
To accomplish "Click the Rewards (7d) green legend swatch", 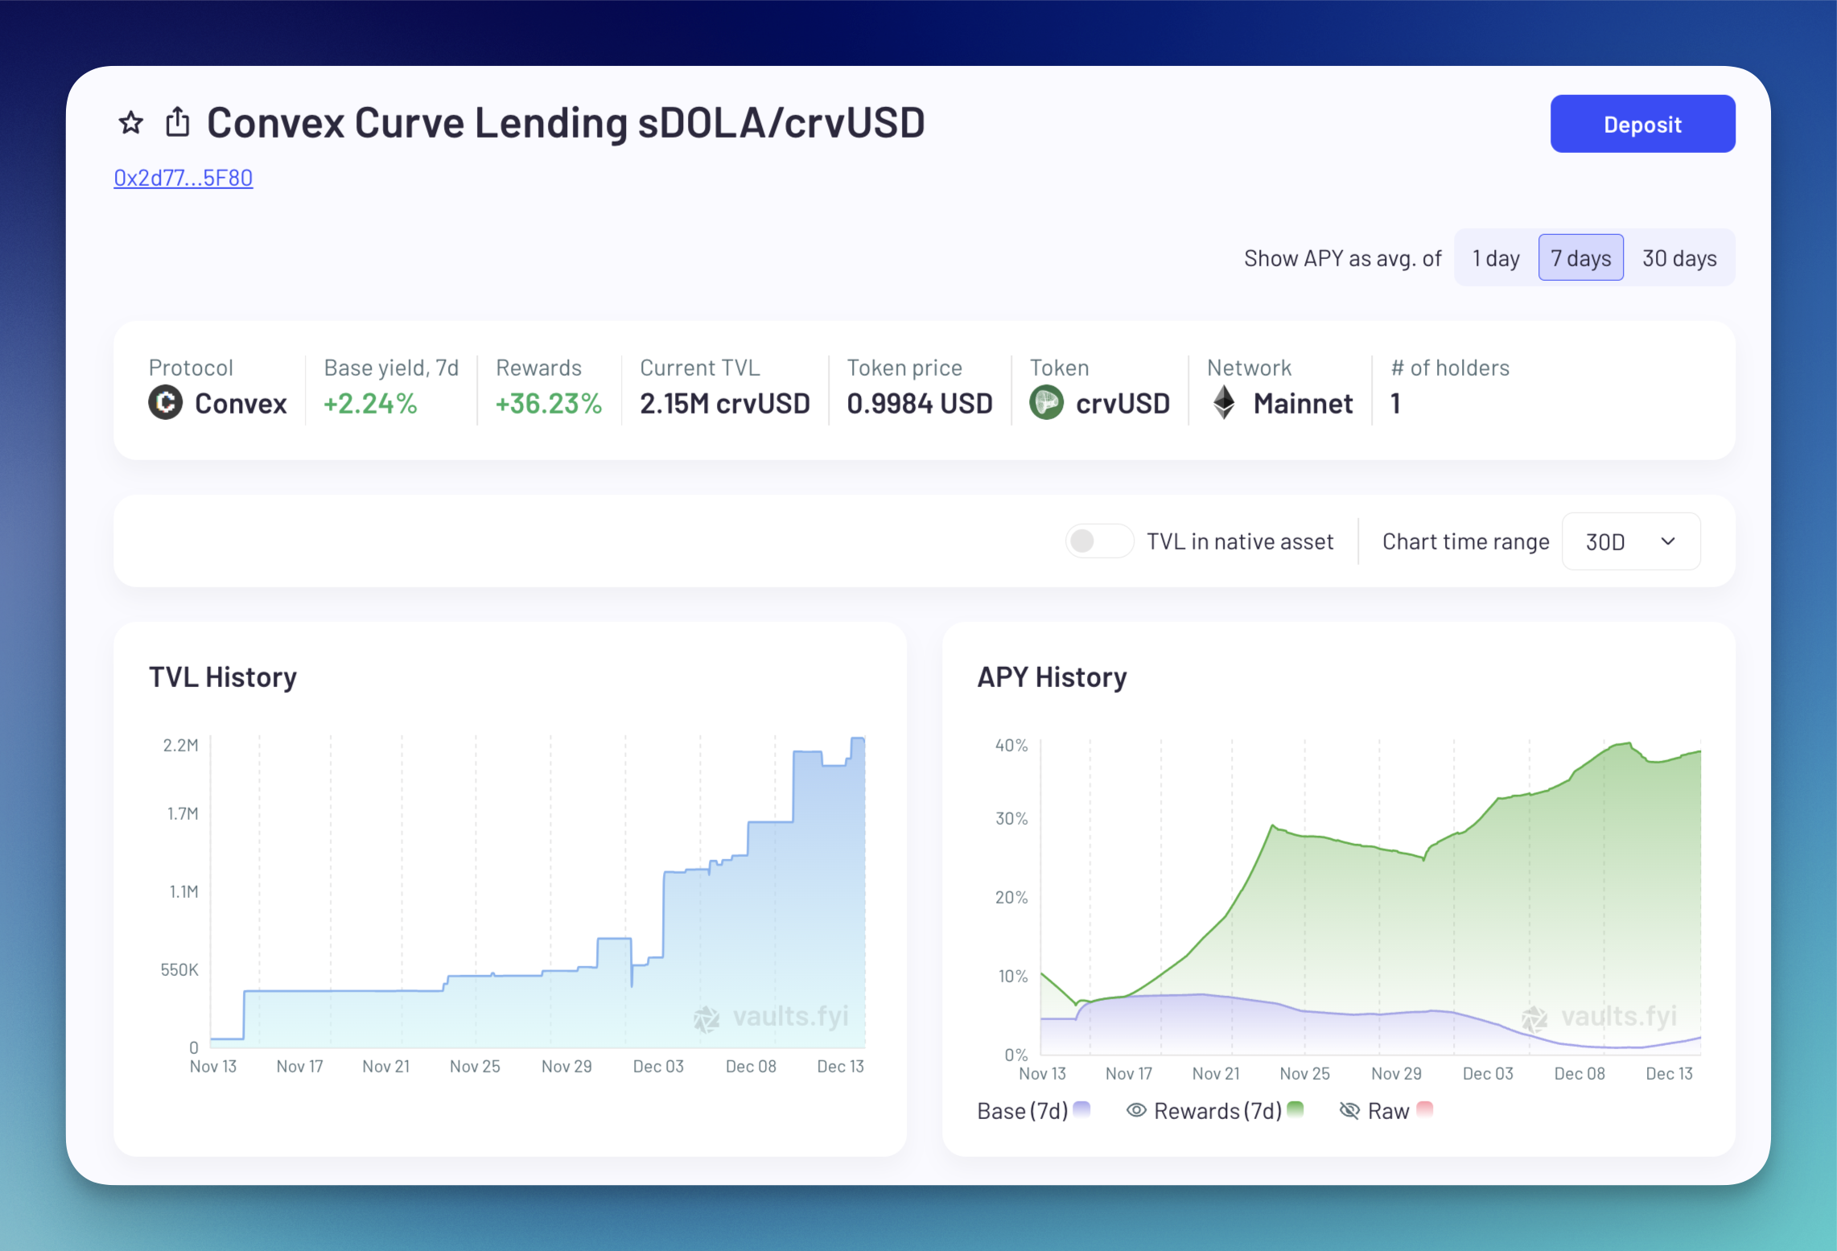I will click(1295, 1109).
